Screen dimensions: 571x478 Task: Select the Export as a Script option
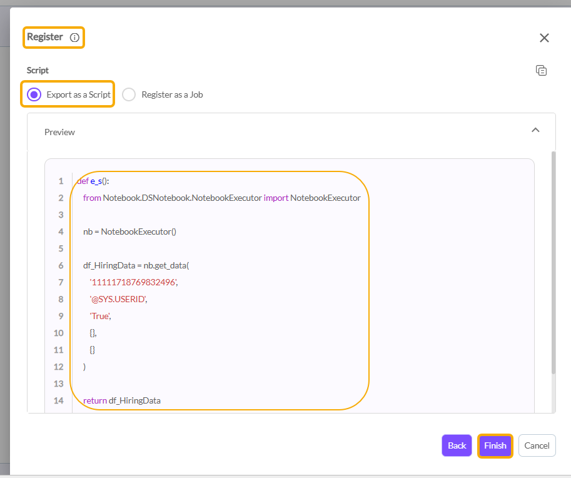[x=35, y=94]
